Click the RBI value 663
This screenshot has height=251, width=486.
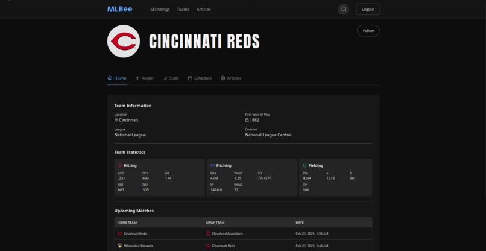pyautogui.click(x=121, y=190)
